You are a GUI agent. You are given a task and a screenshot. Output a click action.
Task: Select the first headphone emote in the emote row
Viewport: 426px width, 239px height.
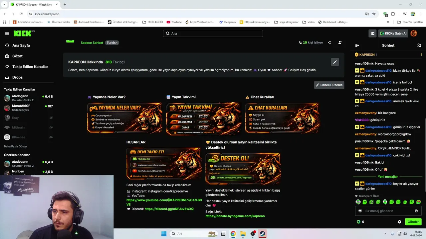[358, 202]
